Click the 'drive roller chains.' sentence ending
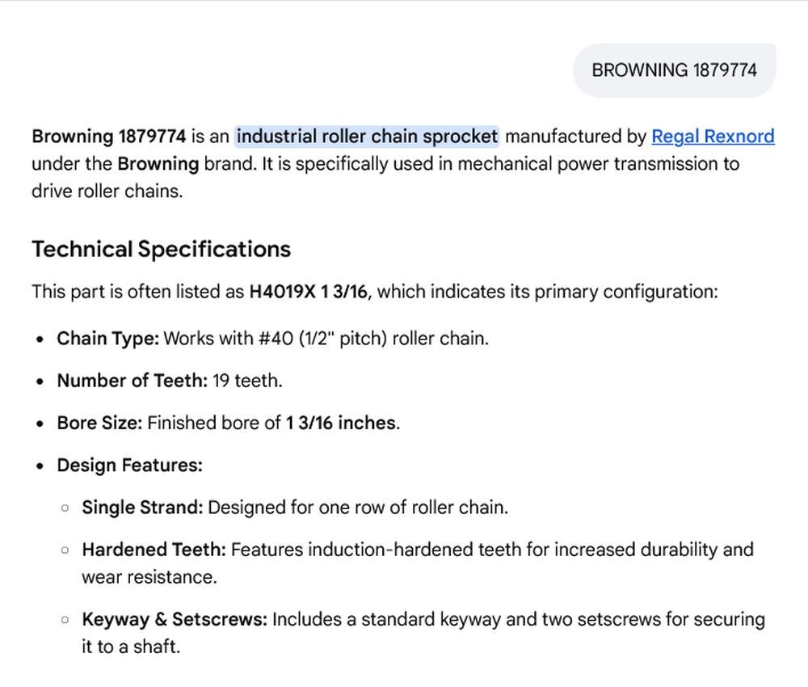The width and height of the screenshot is (808, 687). click(x=107, y=192)
